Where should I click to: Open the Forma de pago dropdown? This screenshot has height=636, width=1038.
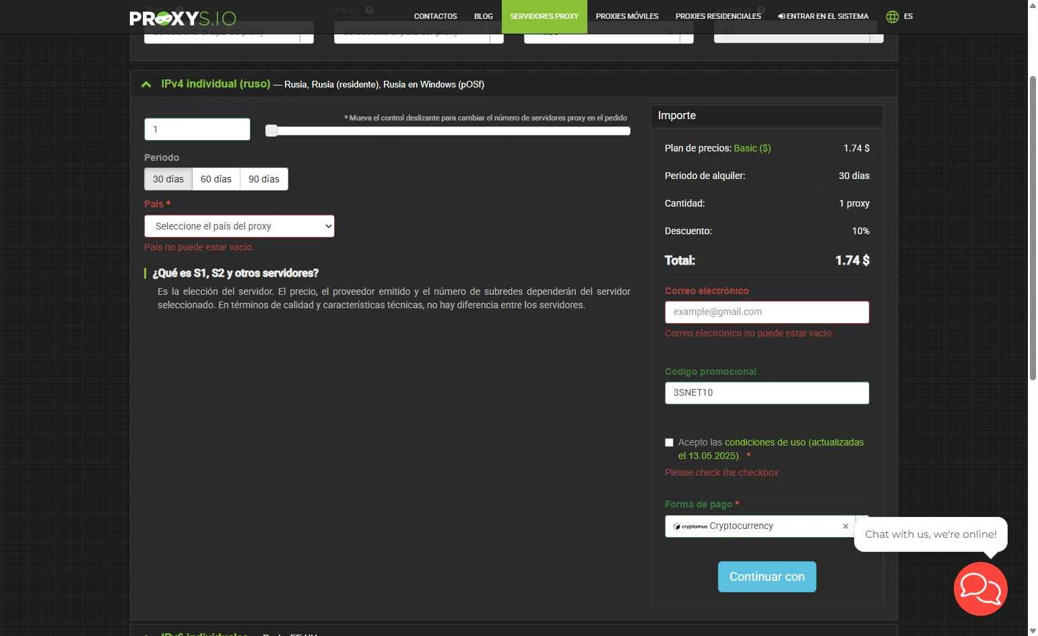click(x=767, y=526)
